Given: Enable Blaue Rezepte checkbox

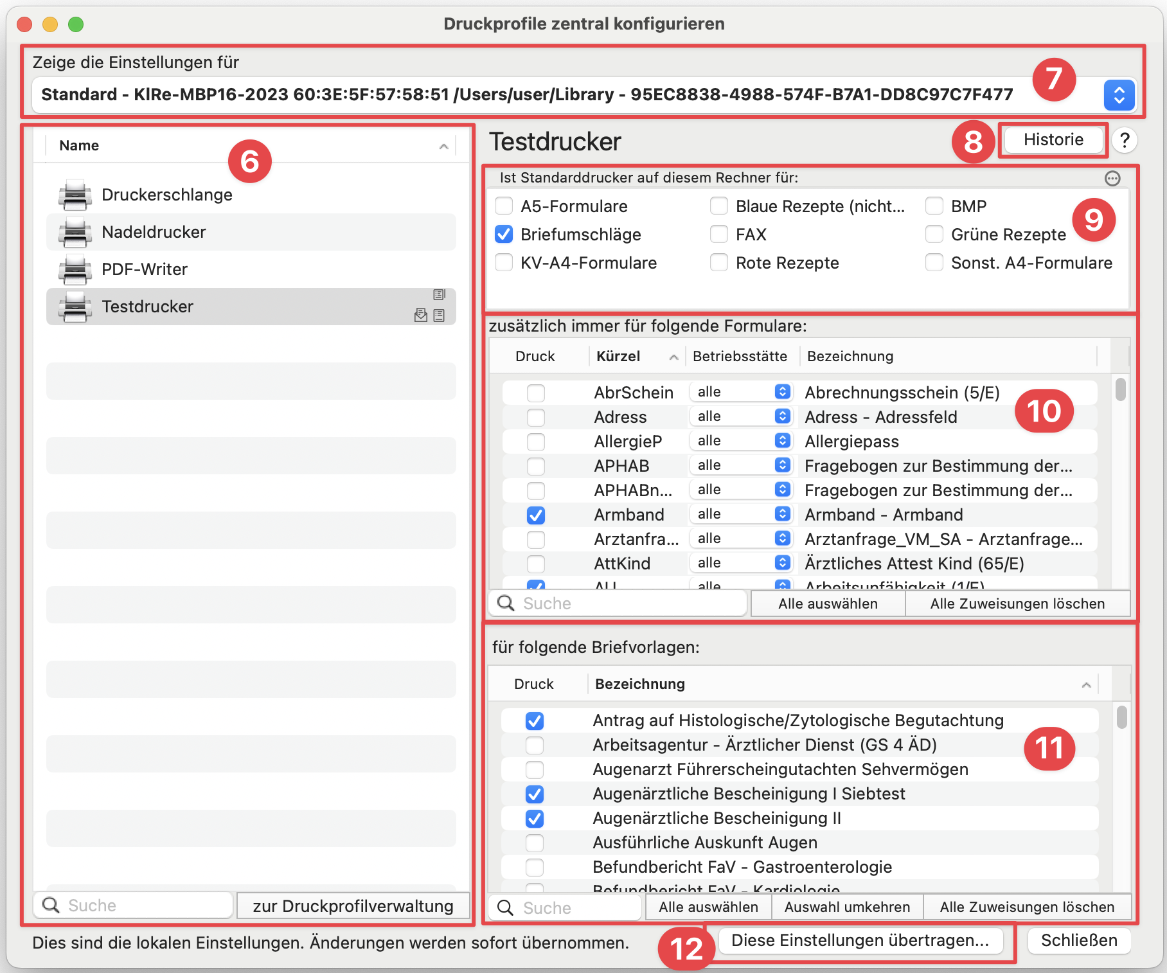Looking at the screenshot, I should (719, 206).
